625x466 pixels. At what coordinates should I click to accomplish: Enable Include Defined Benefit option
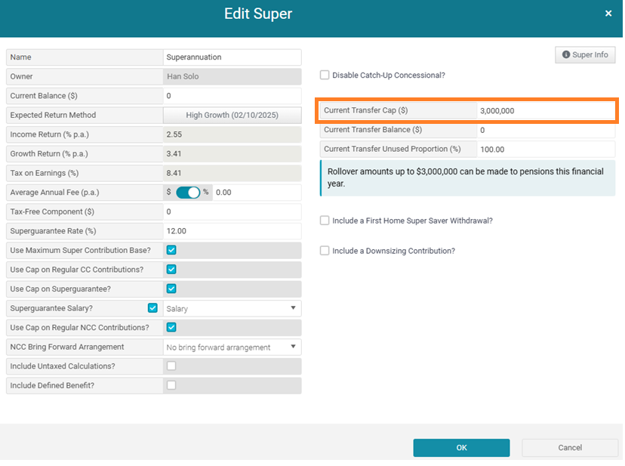coord(171,386)
